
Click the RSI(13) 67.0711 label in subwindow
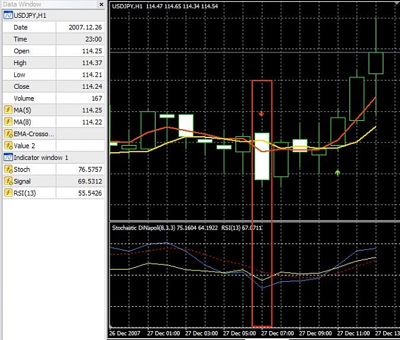(241, 228)
